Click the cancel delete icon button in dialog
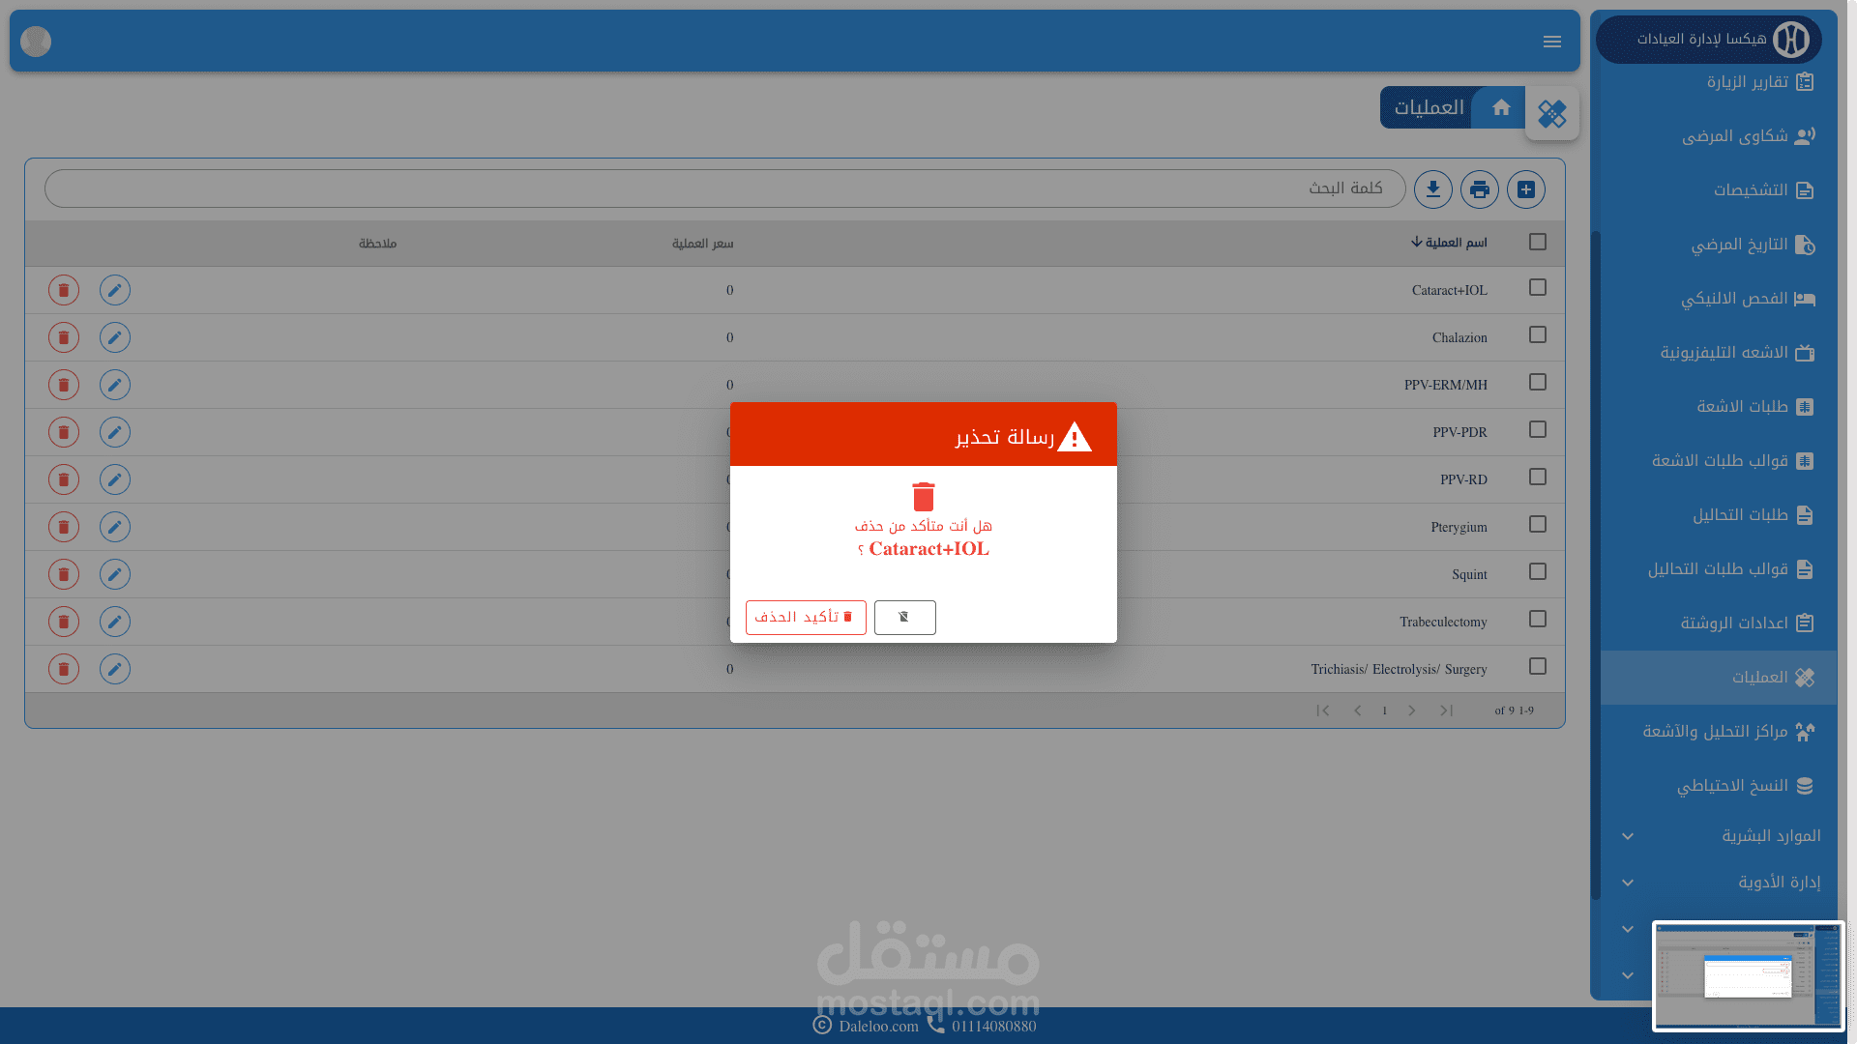 tap(904, 617)
